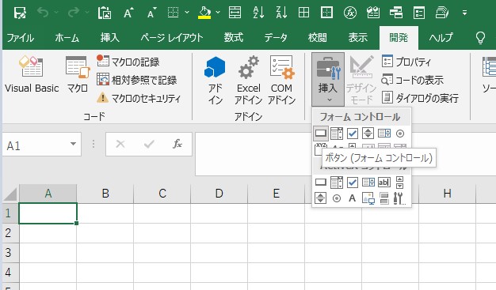Click マクロの記録 button
This screenshot has height=290, width=496.
point(128,61)
